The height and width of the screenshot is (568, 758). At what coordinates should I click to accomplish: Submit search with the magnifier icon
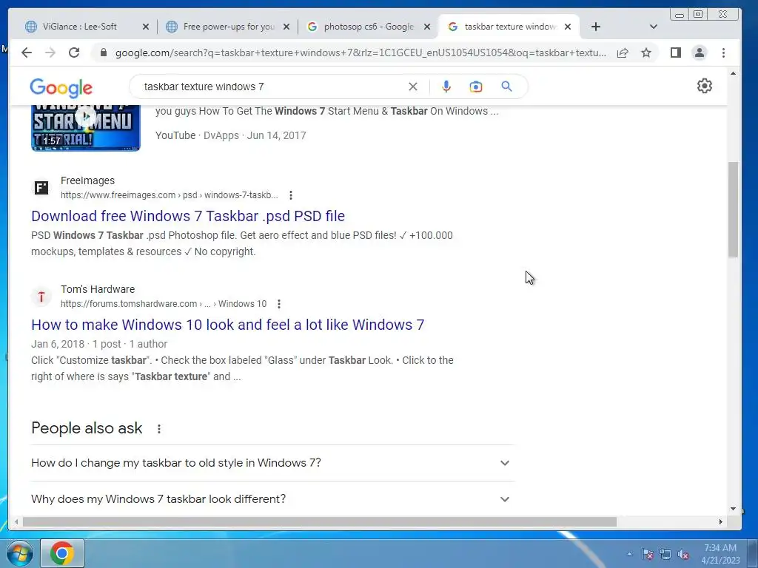(506, 87)
